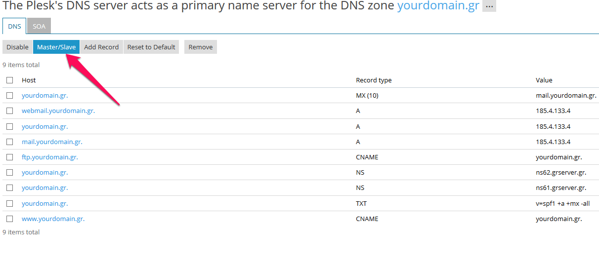
Task: Switch to the SOA tab
Action: 39,26
